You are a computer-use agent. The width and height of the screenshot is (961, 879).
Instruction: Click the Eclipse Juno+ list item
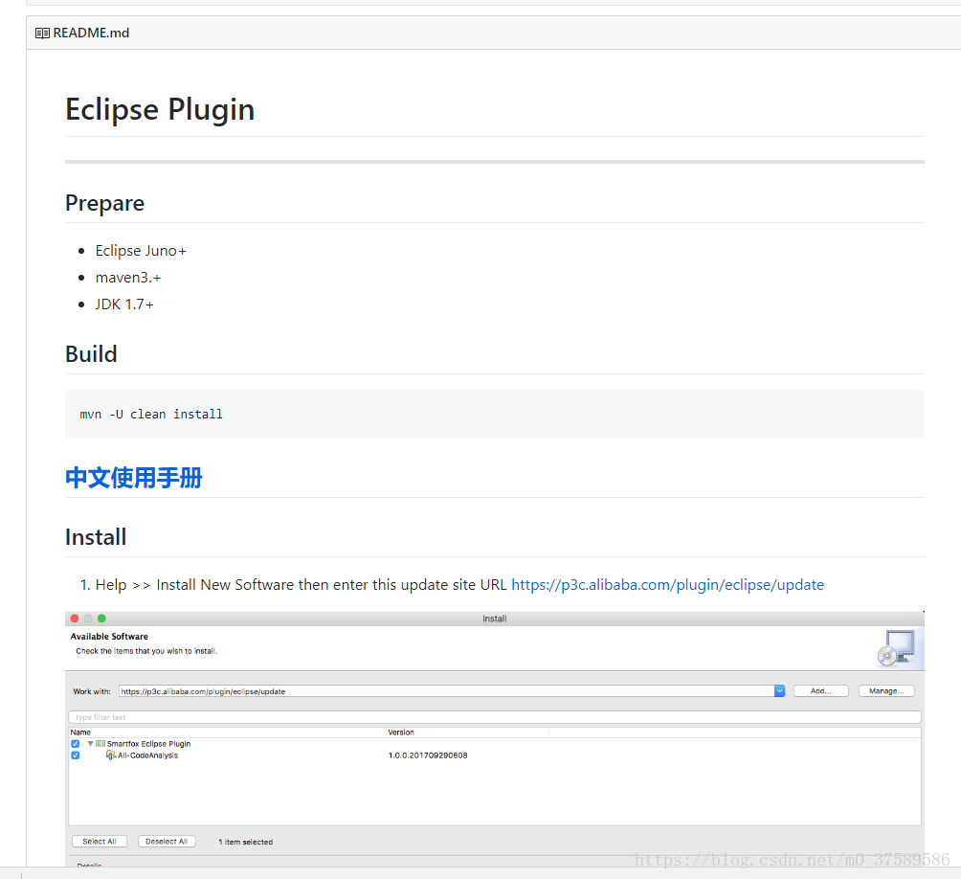[x=141, y=251]
